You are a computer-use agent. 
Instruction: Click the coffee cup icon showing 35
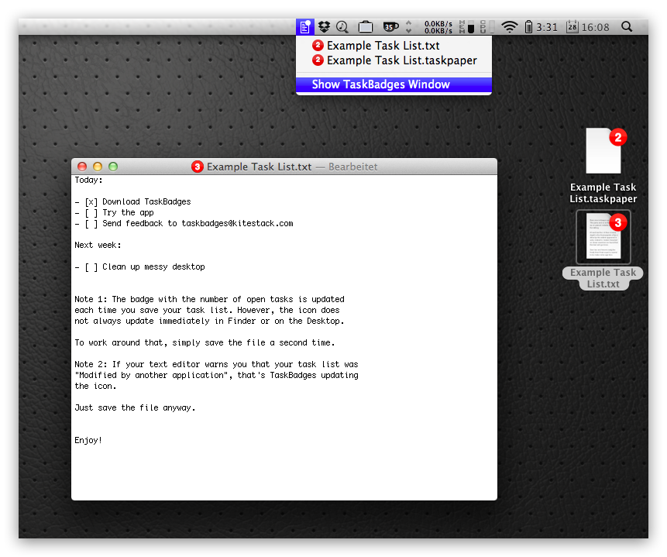[390, 27]
